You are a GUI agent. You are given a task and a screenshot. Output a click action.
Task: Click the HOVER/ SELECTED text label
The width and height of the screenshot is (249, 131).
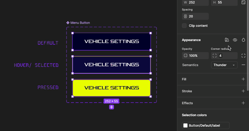36,65
